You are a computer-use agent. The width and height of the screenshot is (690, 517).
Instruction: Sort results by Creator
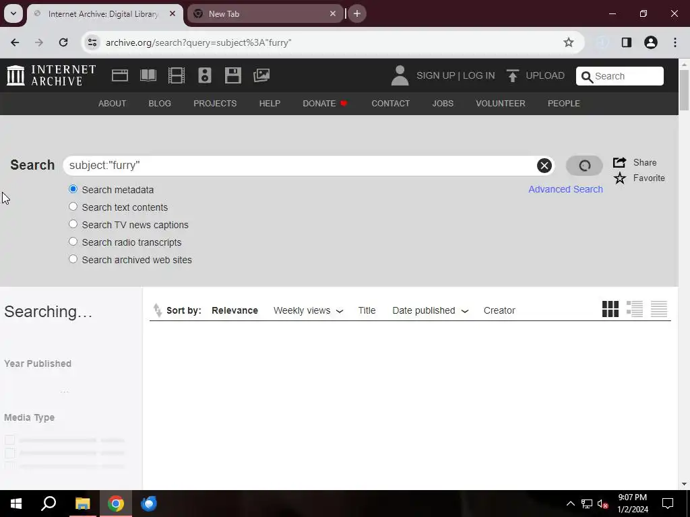(x=499, y=310)
